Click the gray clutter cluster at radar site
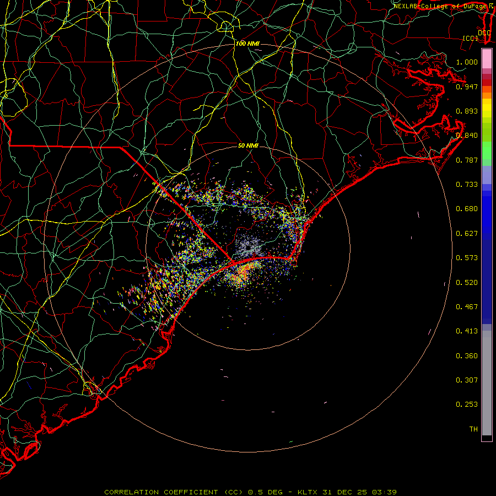The image size is (496, 496). point(250,246)
